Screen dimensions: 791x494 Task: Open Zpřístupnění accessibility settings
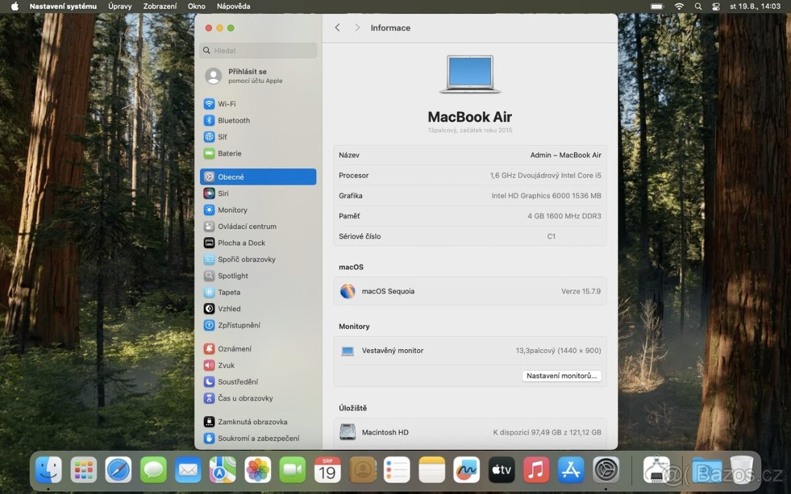click(x=258, y=325)
